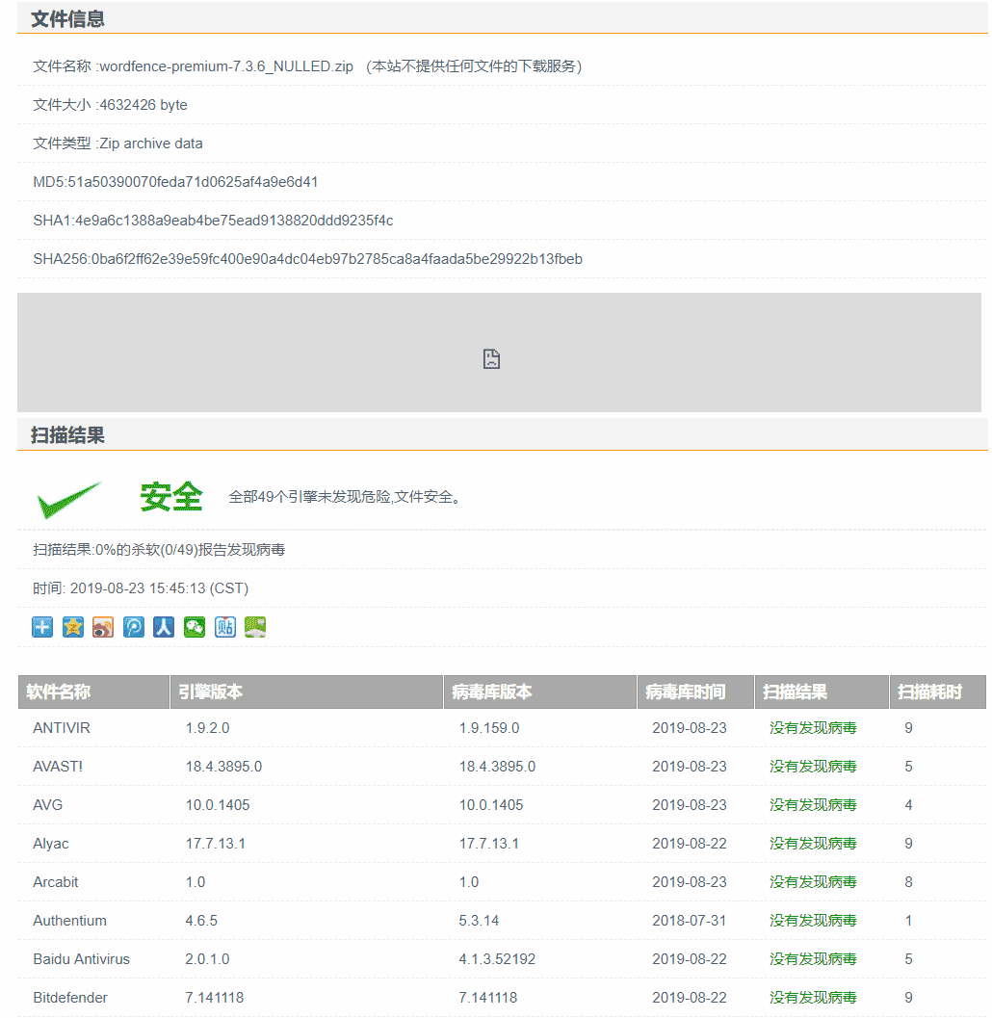Click the AVAST! engine name
Viewport: 992px width, 1018px height.
58,767
